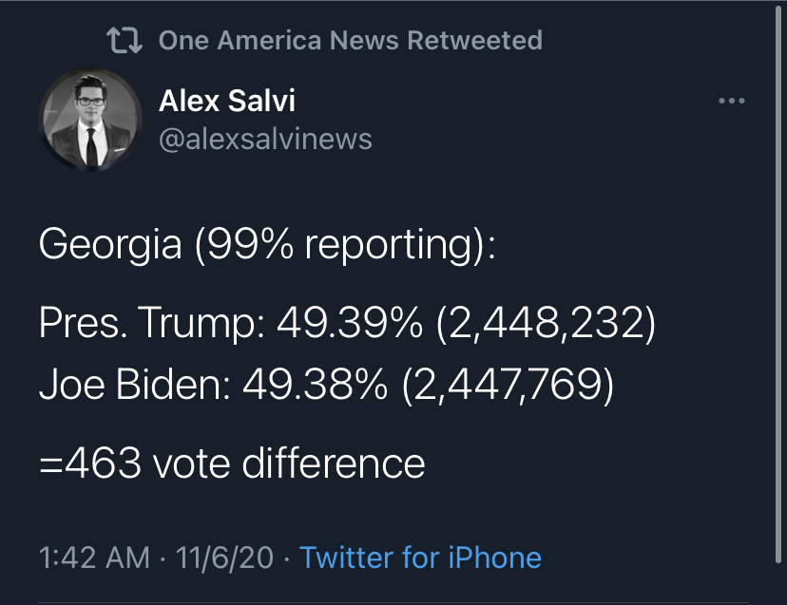The image size is (787, 605).
Task: Click the retweet arrows icon
Action: (x=125, y=41)
